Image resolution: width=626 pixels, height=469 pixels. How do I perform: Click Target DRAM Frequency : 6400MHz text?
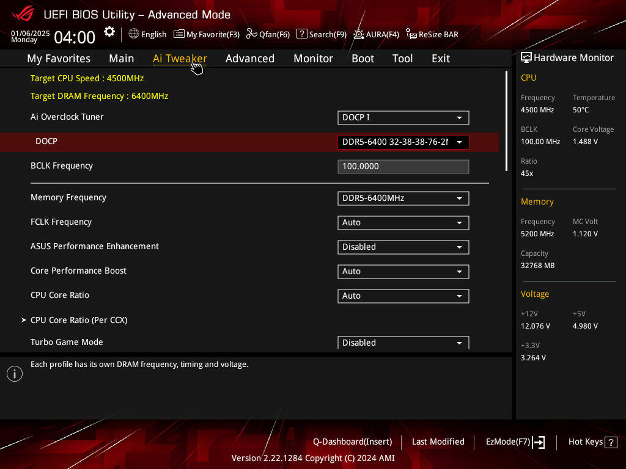tap(100, 96)
